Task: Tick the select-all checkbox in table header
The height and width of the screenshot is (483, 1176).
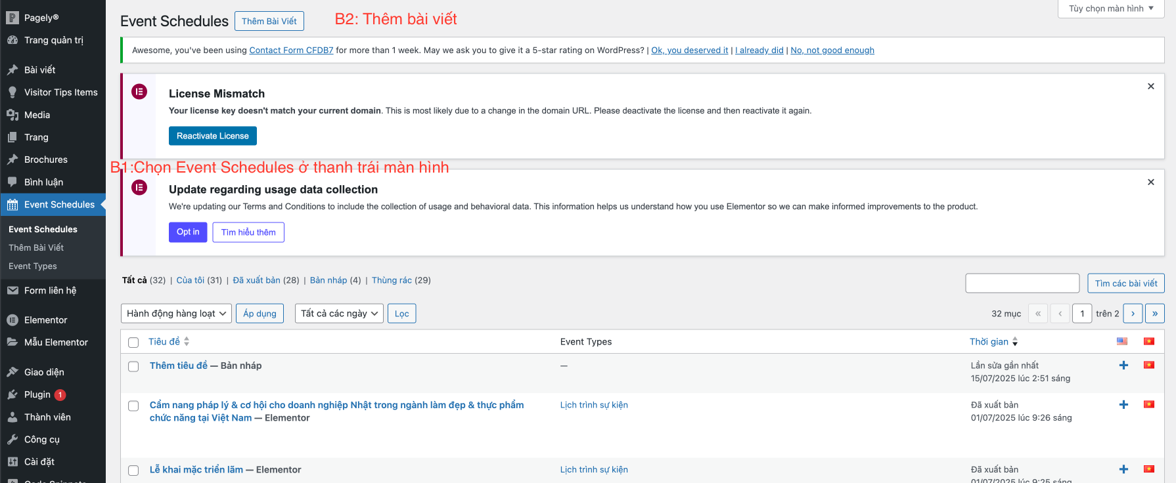Action: click(133, 343)
